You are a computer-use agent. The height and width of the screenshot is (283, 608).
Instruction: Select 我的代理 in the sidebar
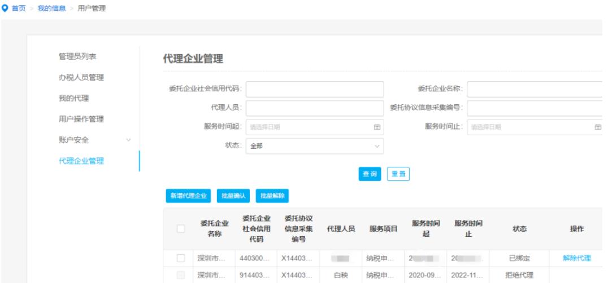[73, 98]
